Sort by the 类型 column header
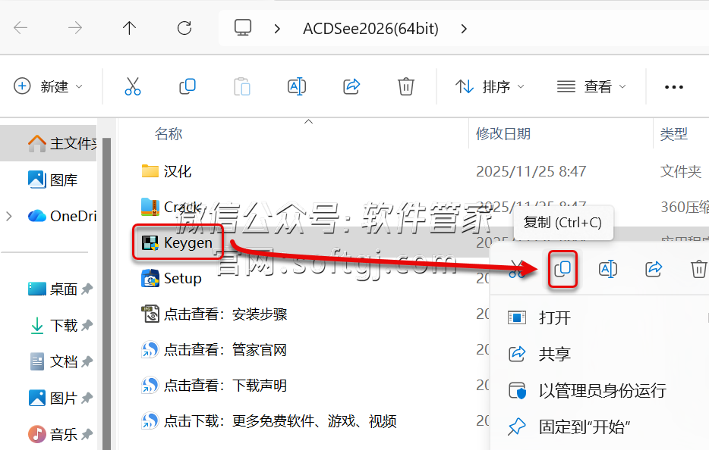The height and width of the screenshot is (450, 709). tap(674, 134)
